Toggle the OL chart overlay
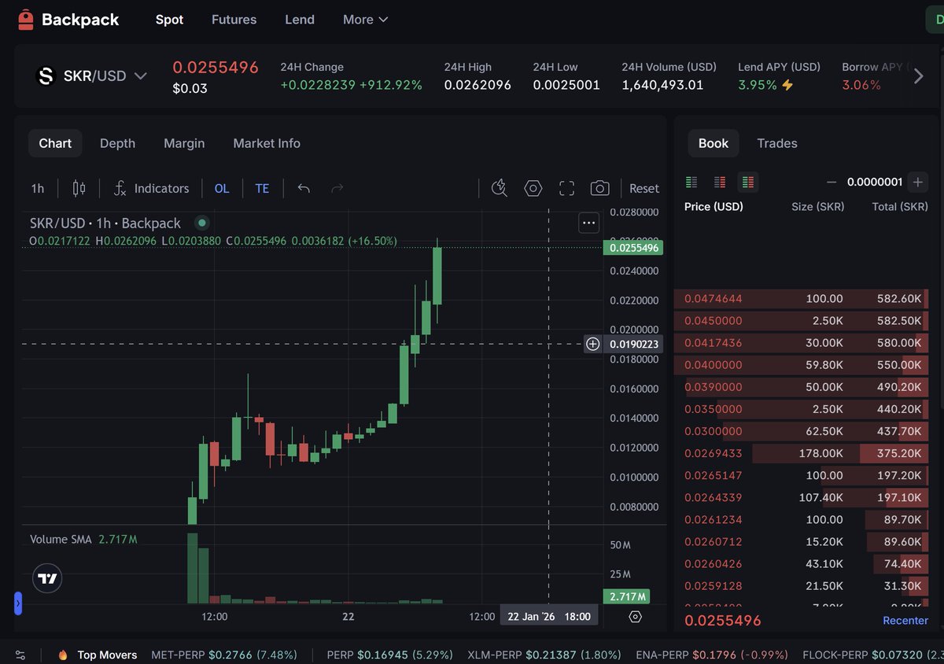The width and height of the screenshot is (944, 664). (222, 188)
